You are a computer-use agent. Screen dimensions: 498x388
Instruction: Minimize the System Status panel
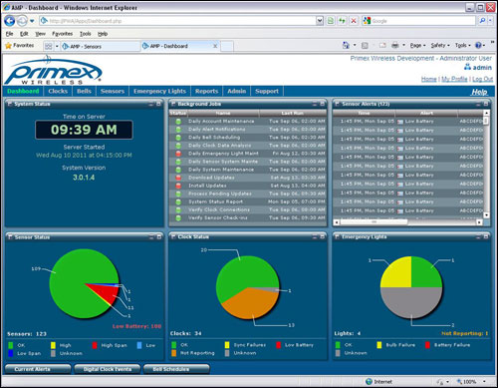[151, 104]
